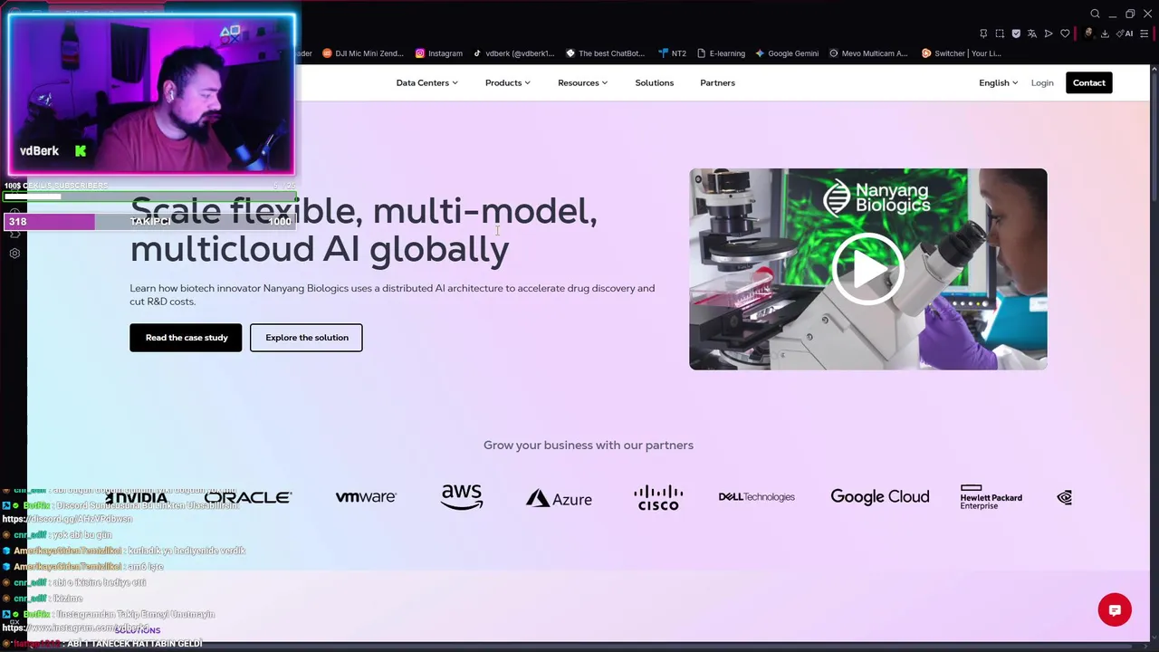Open the easy setup sliders icon
Viewport: 1159px width, 652px height.
(1145, 34)
